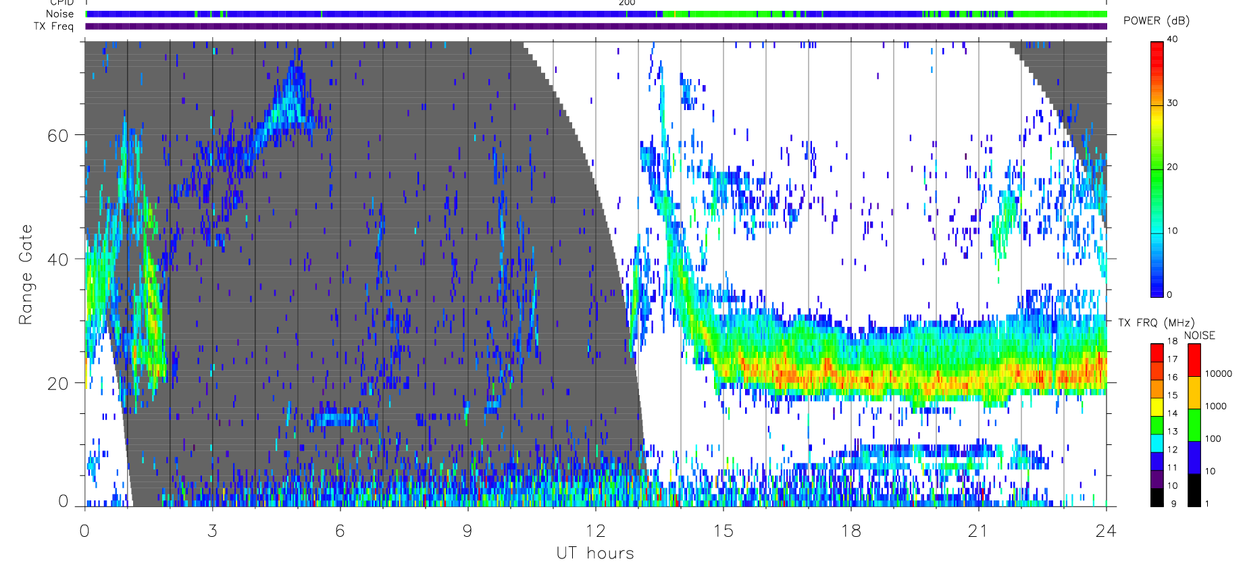Click the '15' label on TX FRQ scale
The image size is (1245, 574).
click(x=1172, y=396)
